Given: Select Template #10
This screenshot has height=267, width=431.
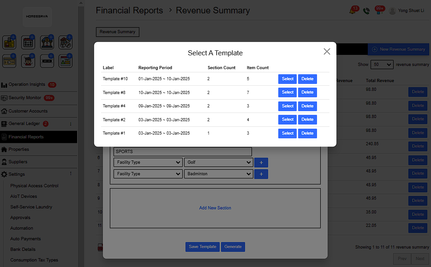Looking at the screenshot, I should 287,79.
